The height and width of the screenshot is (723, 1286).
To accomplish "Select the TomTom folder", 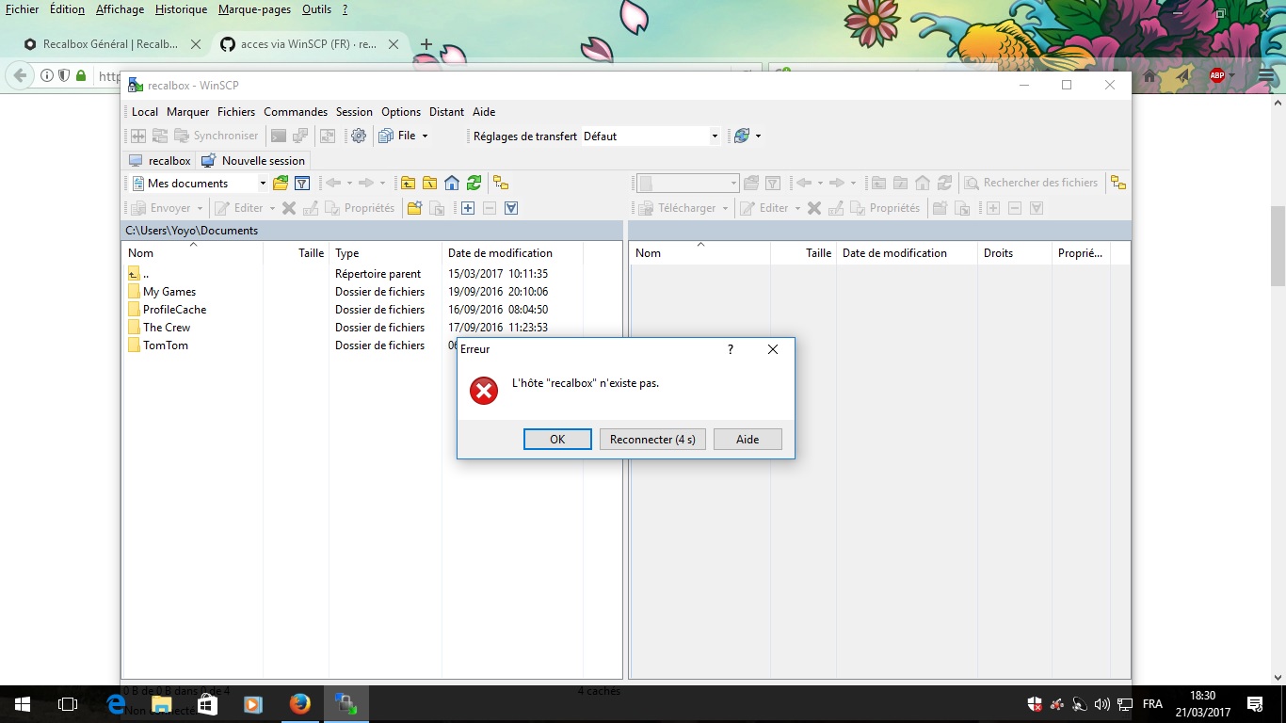I will (x=166, y=345).
